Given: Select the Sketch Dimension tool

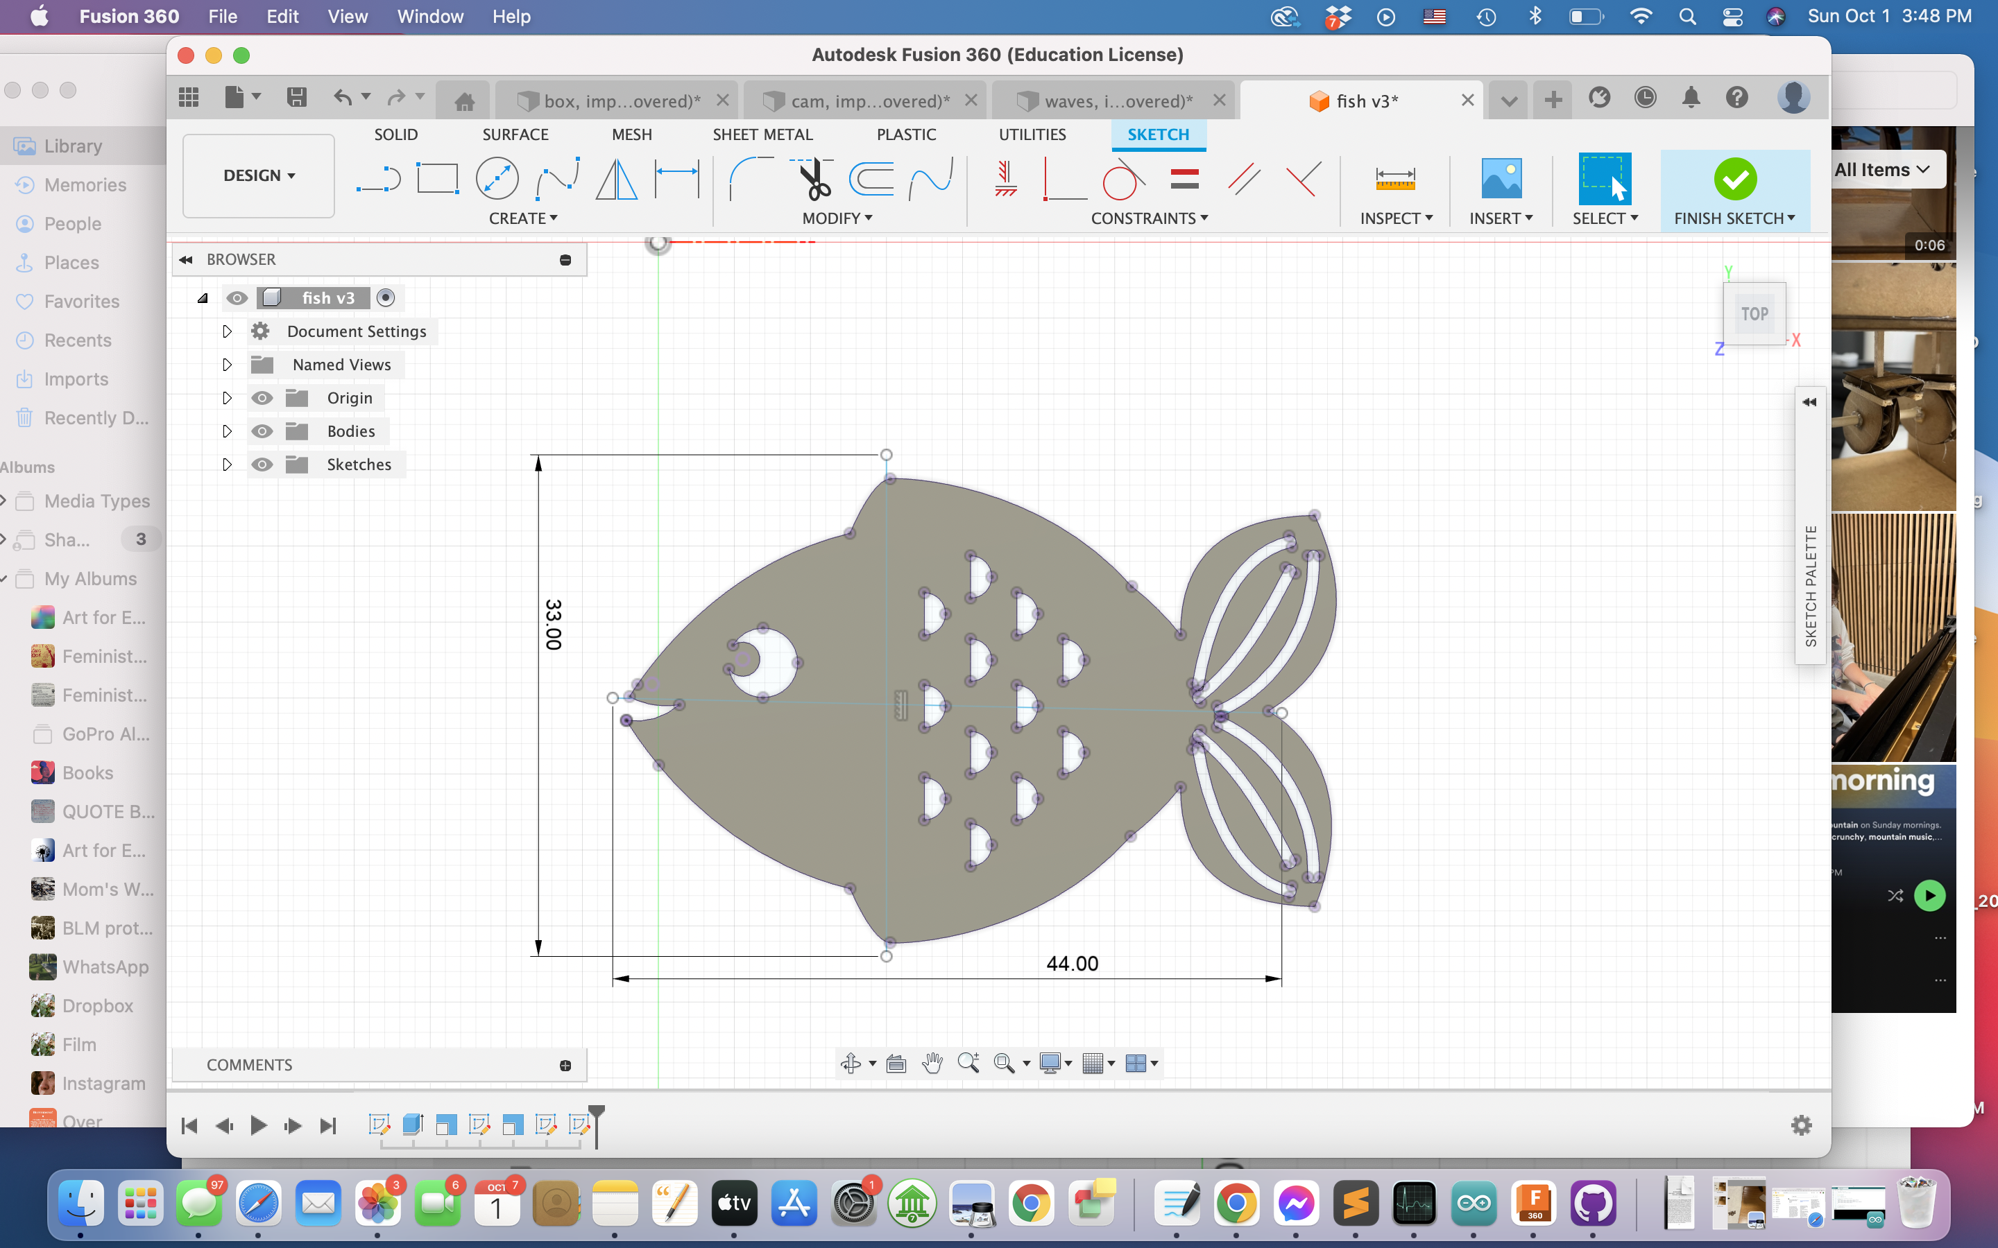Looking at the screenshot, I should [x=676, y=178].
